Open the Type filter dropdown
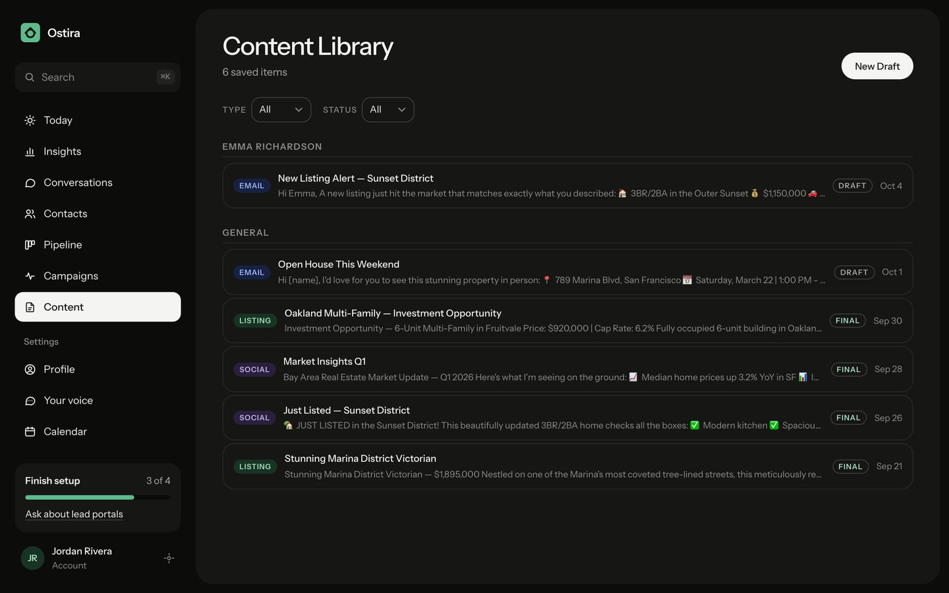This screenshot has height=593, width=949. (x=281, y=109)
